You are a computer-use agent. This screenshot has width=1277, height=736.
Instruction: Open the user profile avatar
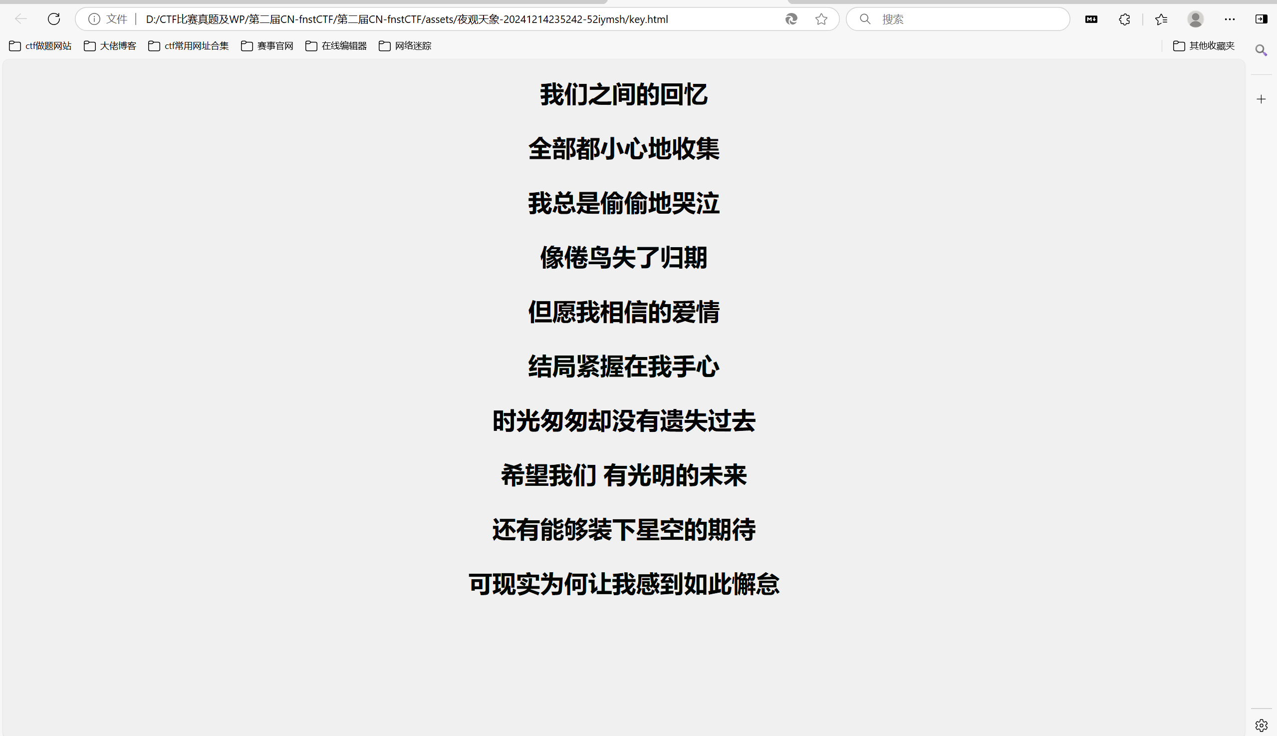point(1195,19)
